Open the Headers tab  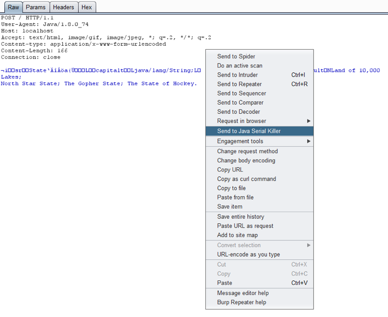[63, 8]
